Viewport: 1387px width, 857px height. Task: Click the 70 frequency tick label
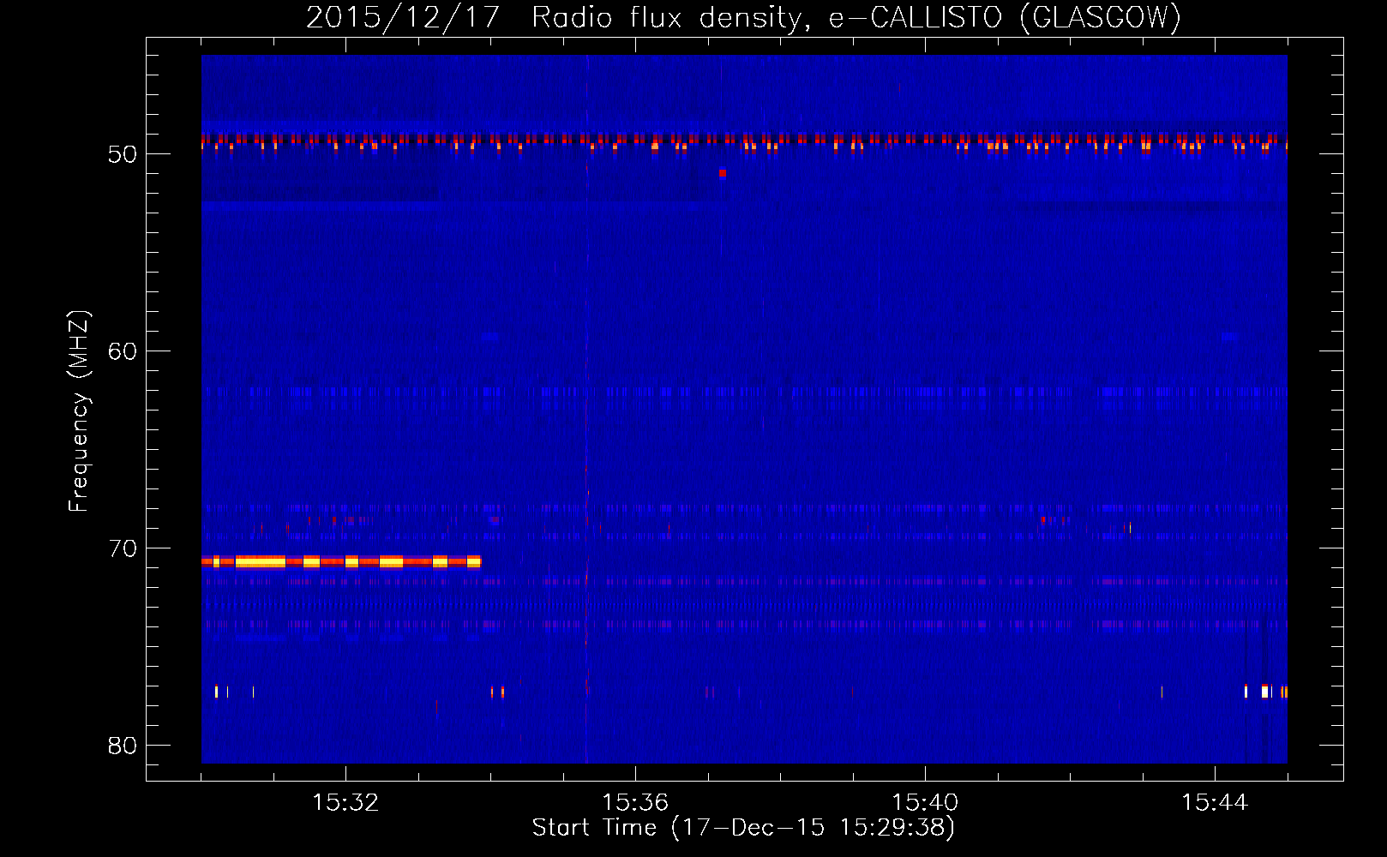tap(123, 548)
